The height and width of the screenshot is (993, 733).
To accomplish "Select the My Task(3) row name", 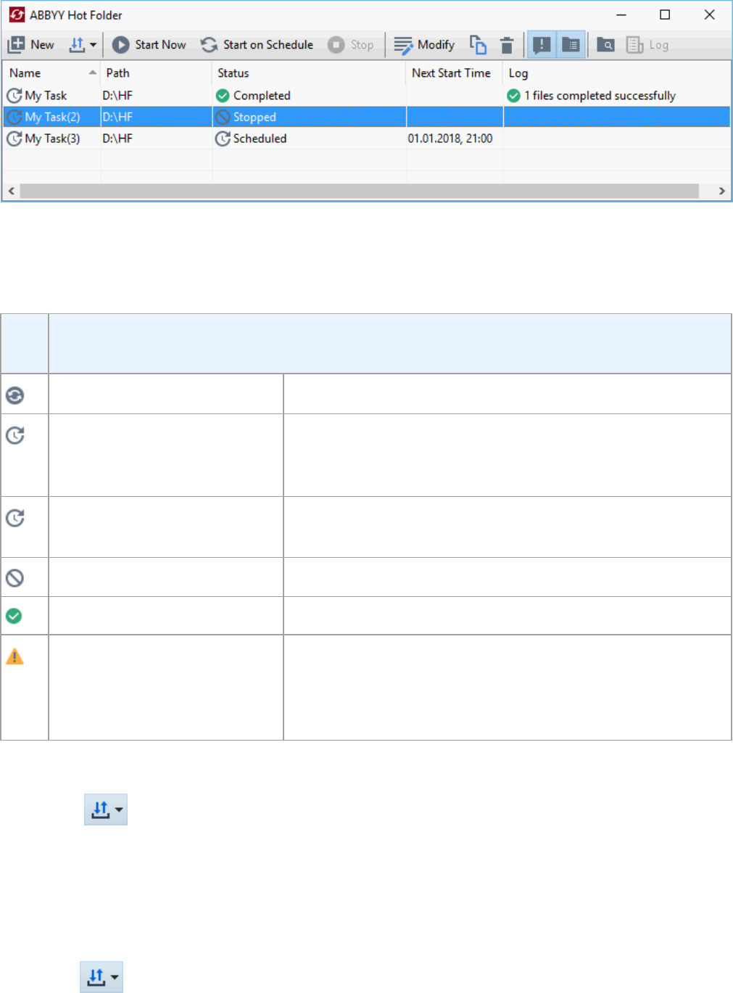I will coord(52,139).
